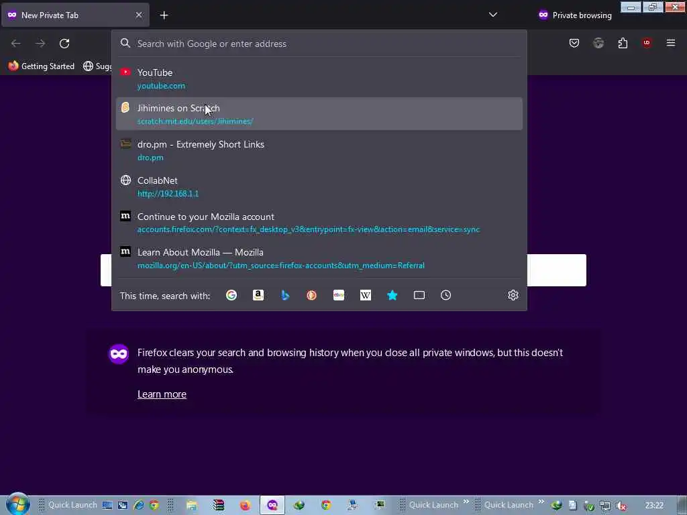Click the magnifier icon in address bar

pyautogui.click(x=125, y=43)
